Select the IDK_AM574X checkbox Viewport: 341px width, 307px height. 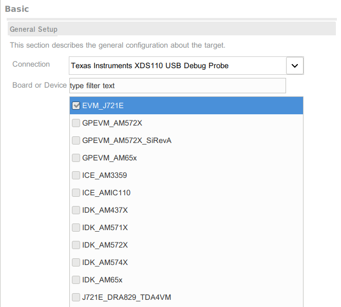[x=76, y=262]
